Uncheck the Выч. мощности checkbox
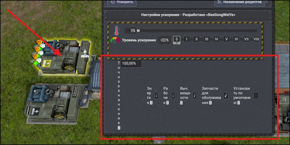290x145 pixels. tap(194, 96)
